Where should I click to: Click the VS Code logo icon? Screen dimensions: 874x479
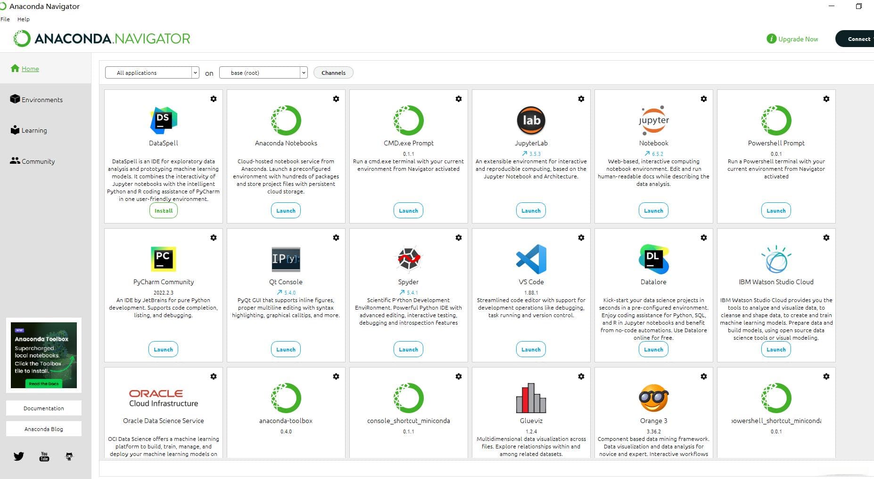[531, 259]
